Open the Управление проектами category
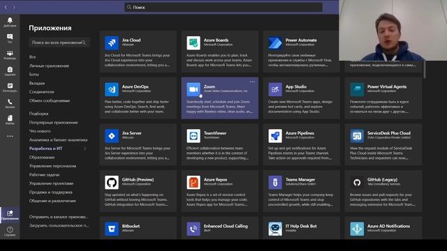This screenshot has height=251, width=447. coord(51,183)
